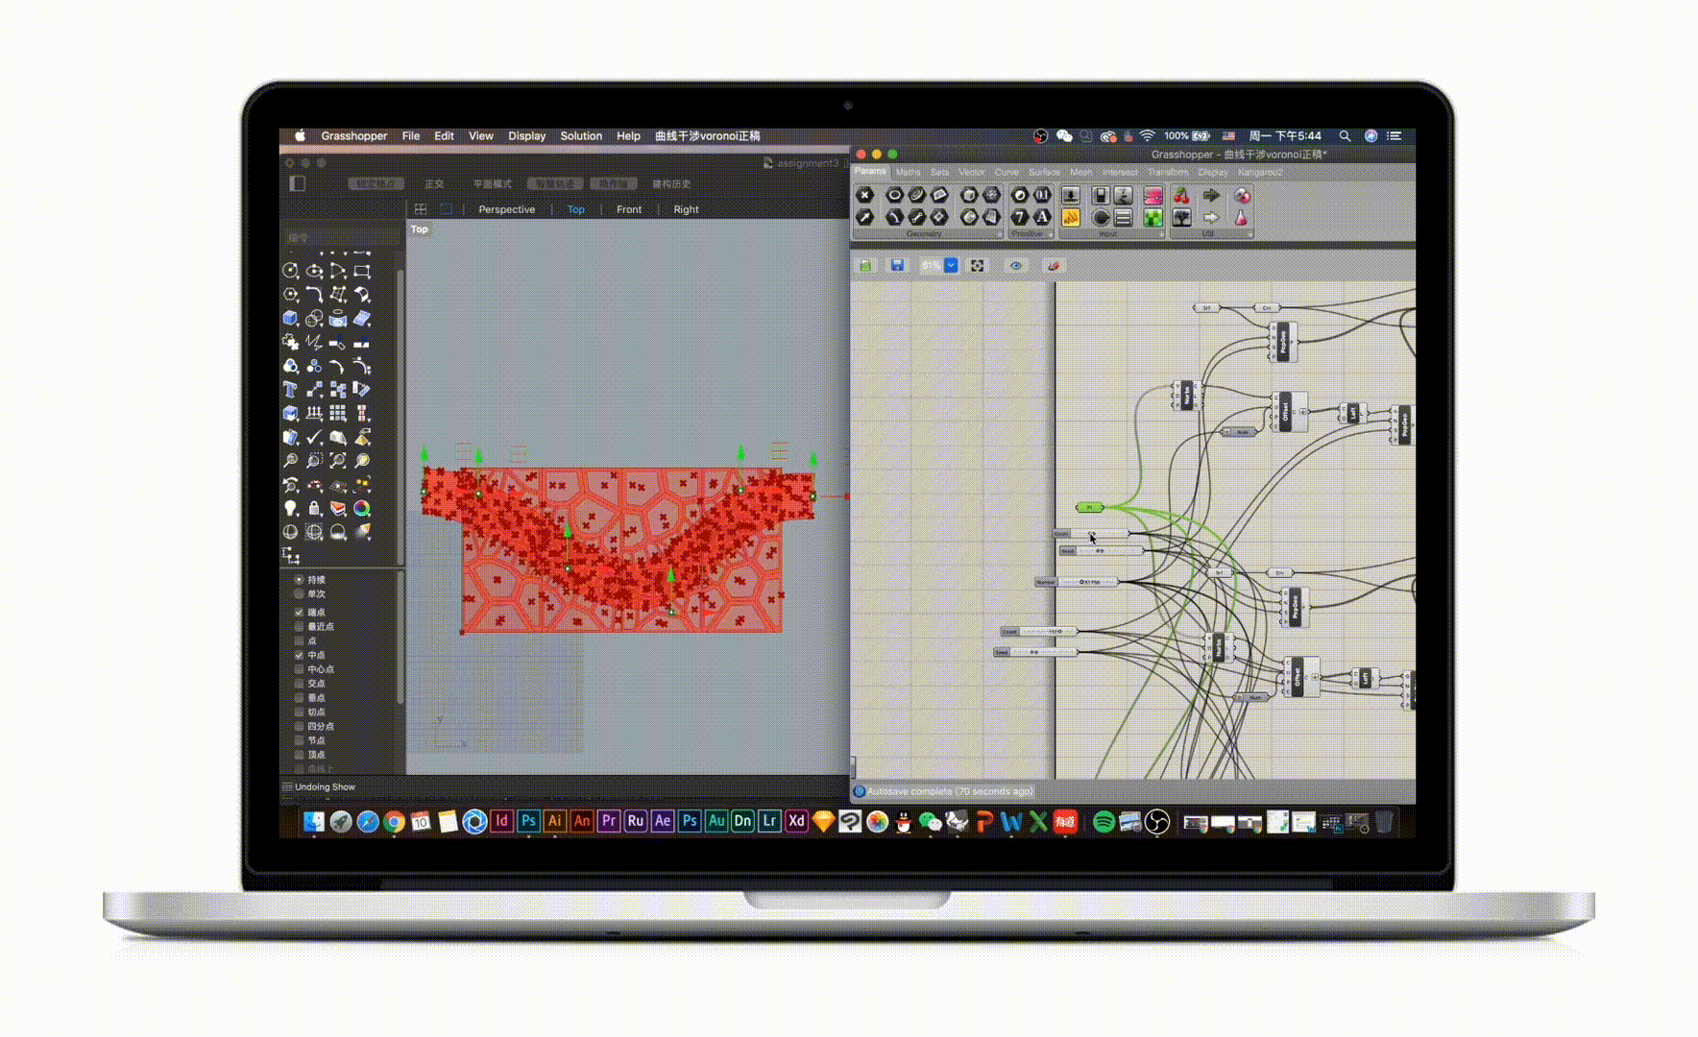Toggle the Grasshopper preview eye icon
This screenshot has width=1698, height=1037.
pos(1016,265)
